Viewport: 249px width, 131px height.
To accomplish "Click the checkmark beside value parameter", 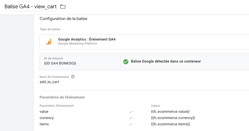I will (x=131, y=112).
